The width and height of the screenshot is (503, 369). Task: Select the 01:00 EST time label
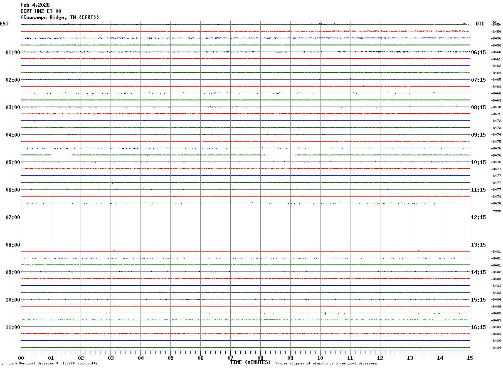pos(13,52)
